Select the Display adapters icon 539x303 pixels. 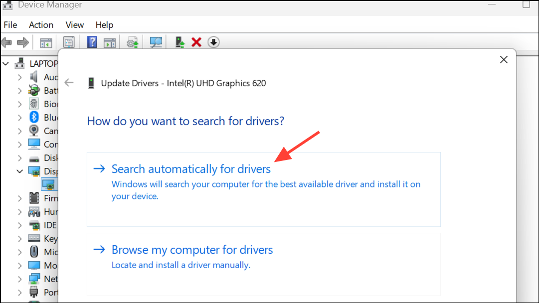tap(34, 171)
